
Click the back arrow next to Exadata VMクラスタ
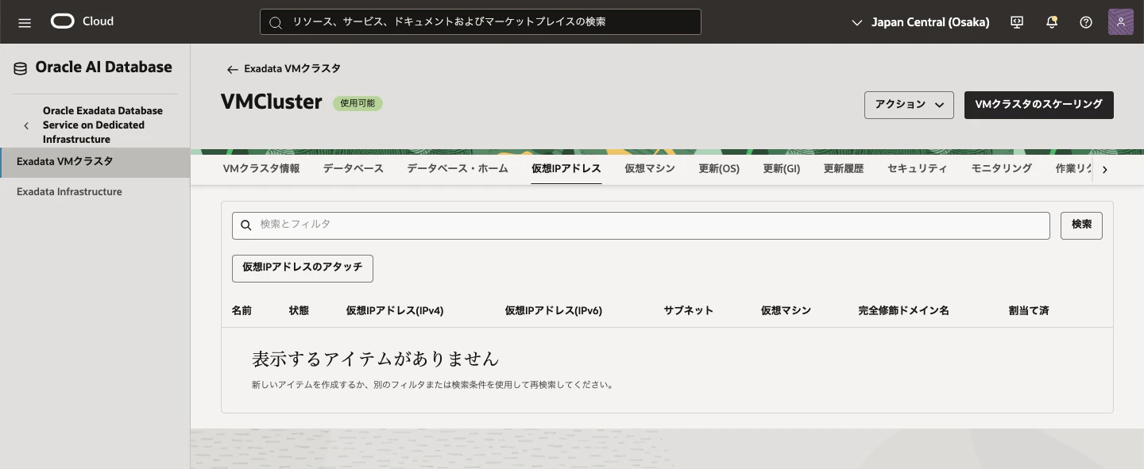pos(232,70)
